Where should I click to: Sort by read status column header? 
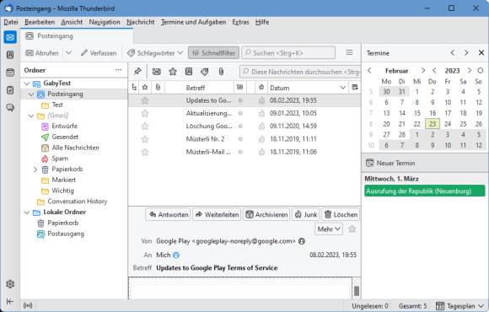tap(239, 88)
